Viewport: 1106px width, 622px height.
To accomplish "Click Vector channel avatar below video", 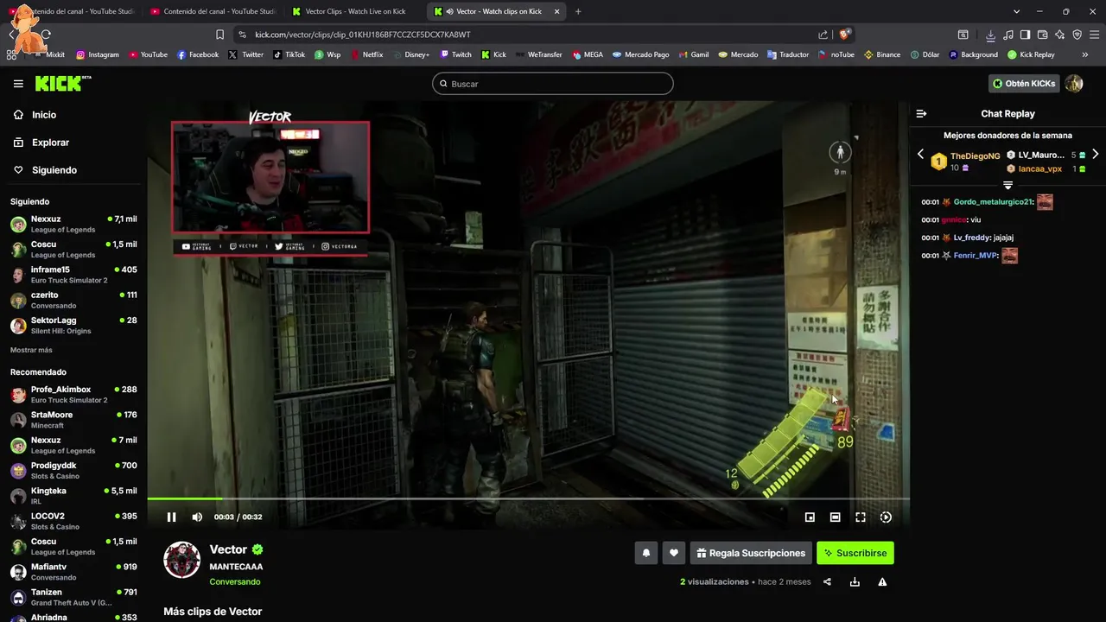I will 182,560.
